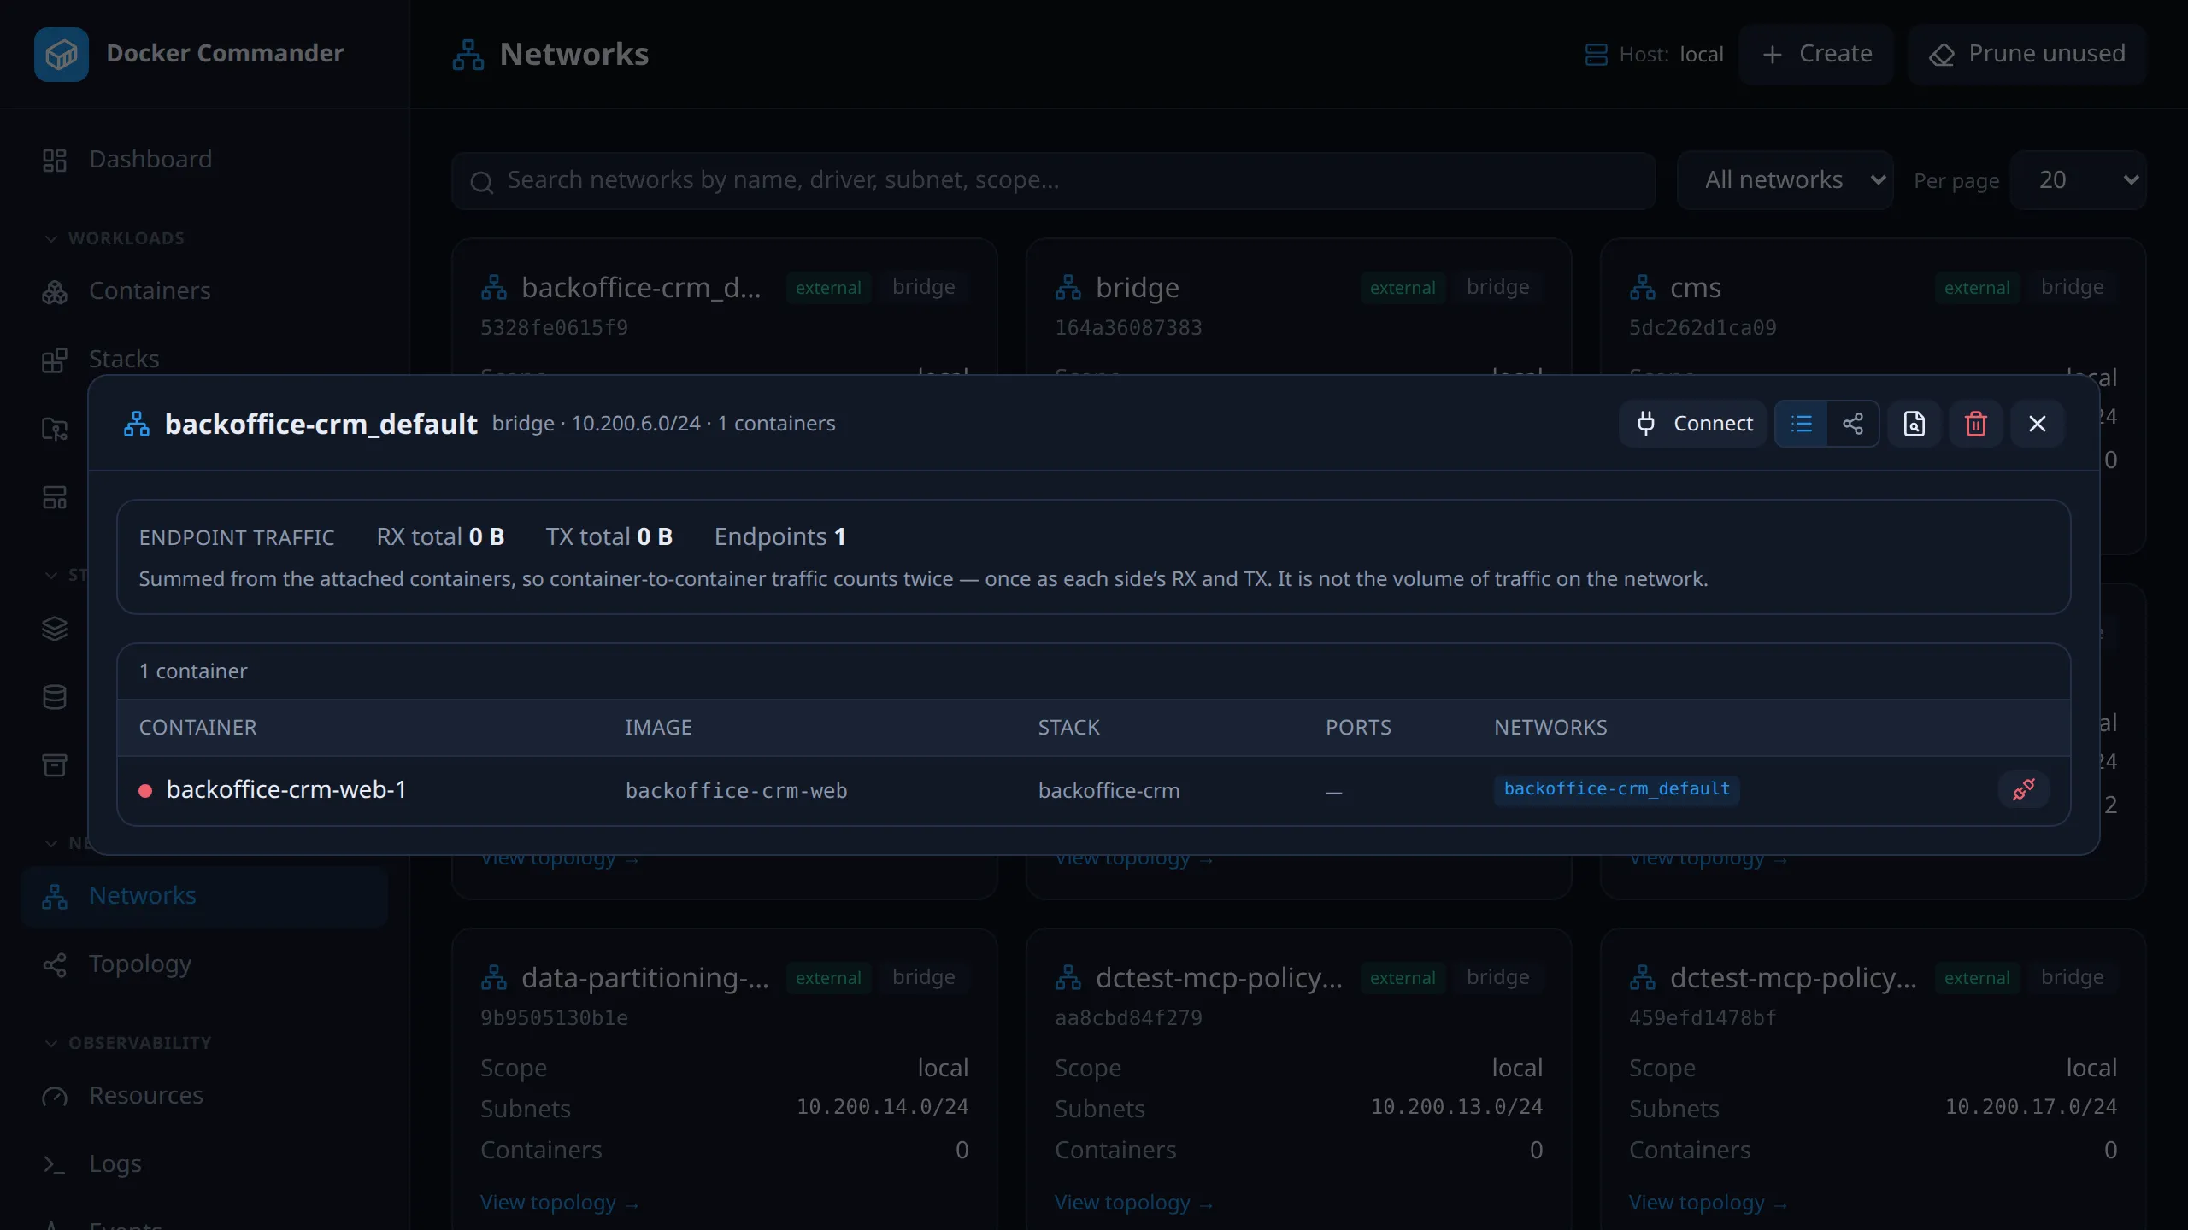Click the Create network button
Screen dimensions: 2188x1230
pos(1817,55)
